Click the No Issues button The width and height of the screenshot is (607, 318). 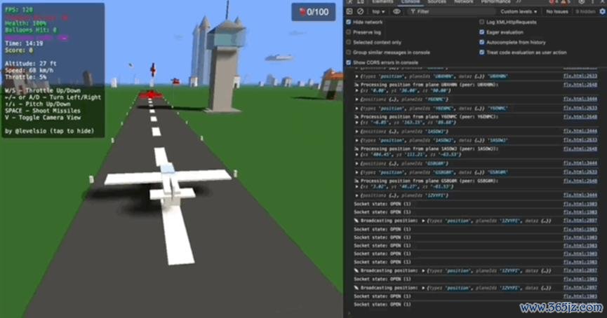click(x=557, y=12)
